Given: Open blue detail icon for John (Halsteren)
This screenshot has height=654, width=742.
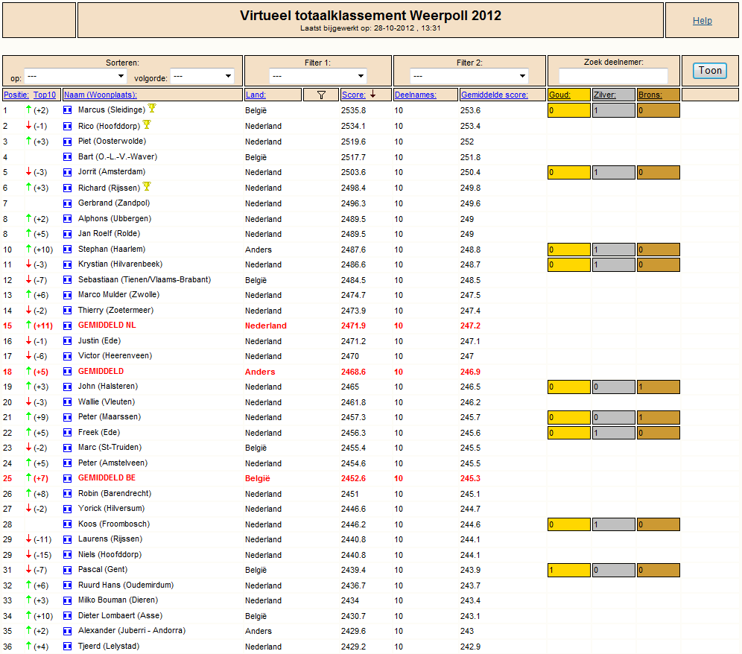Looking at the screenshot, I should pos(68,387).
